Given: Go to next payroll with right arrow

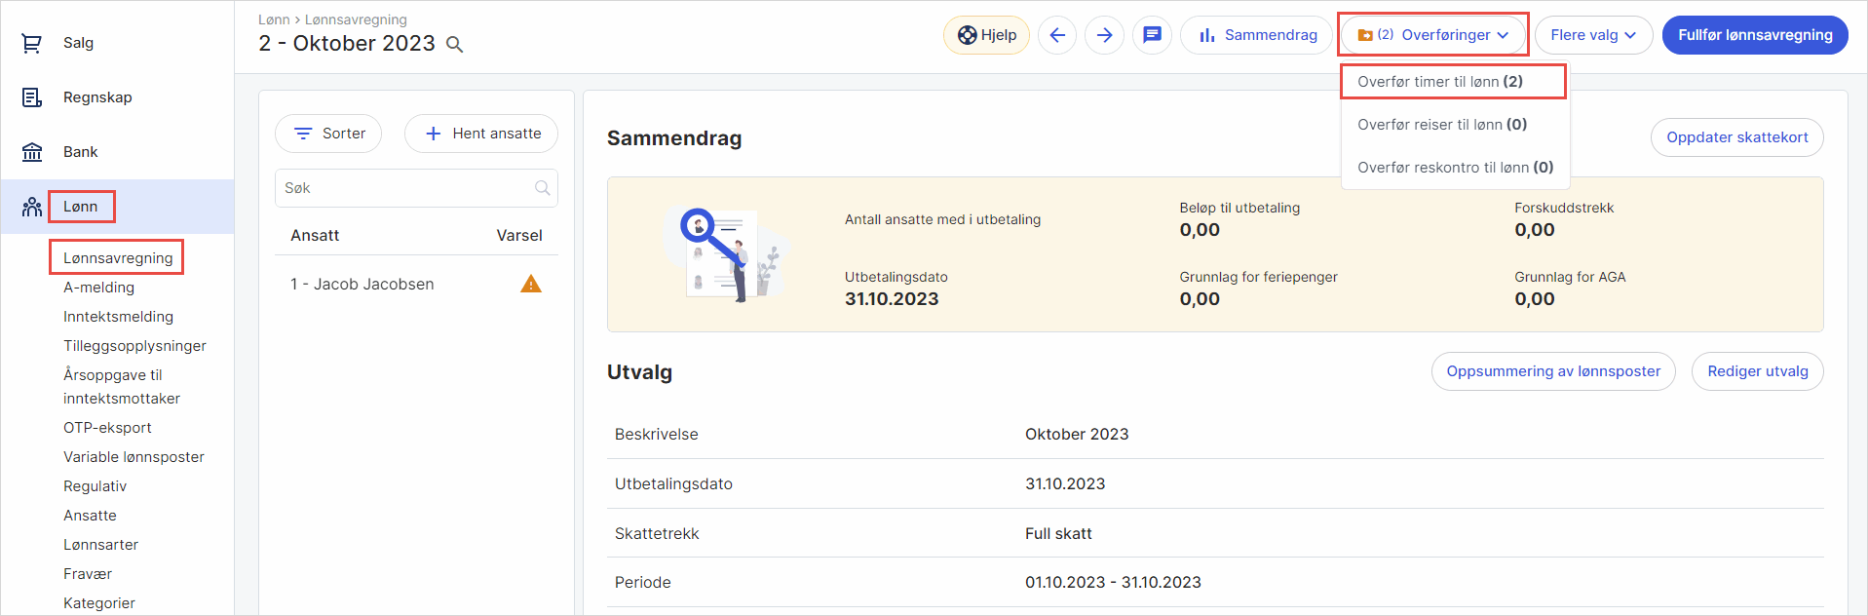Looking at the screenshot, I should (x=1104, y=35).
